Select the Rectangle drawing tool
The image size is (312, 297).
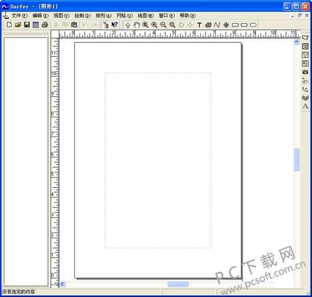(x=235, y=25)
